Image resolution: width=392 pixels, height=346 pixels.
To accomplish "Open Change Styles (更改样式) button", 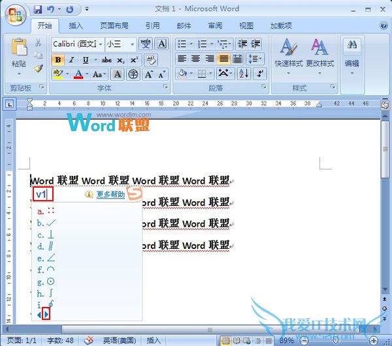I will click(x=320, y=57).
